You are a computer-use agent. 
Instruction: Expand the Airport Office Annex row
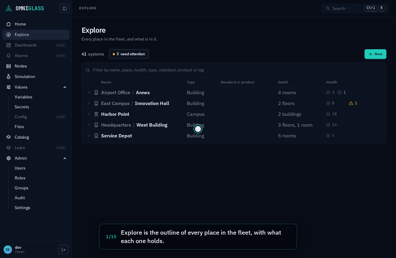[x=89, y=92]
